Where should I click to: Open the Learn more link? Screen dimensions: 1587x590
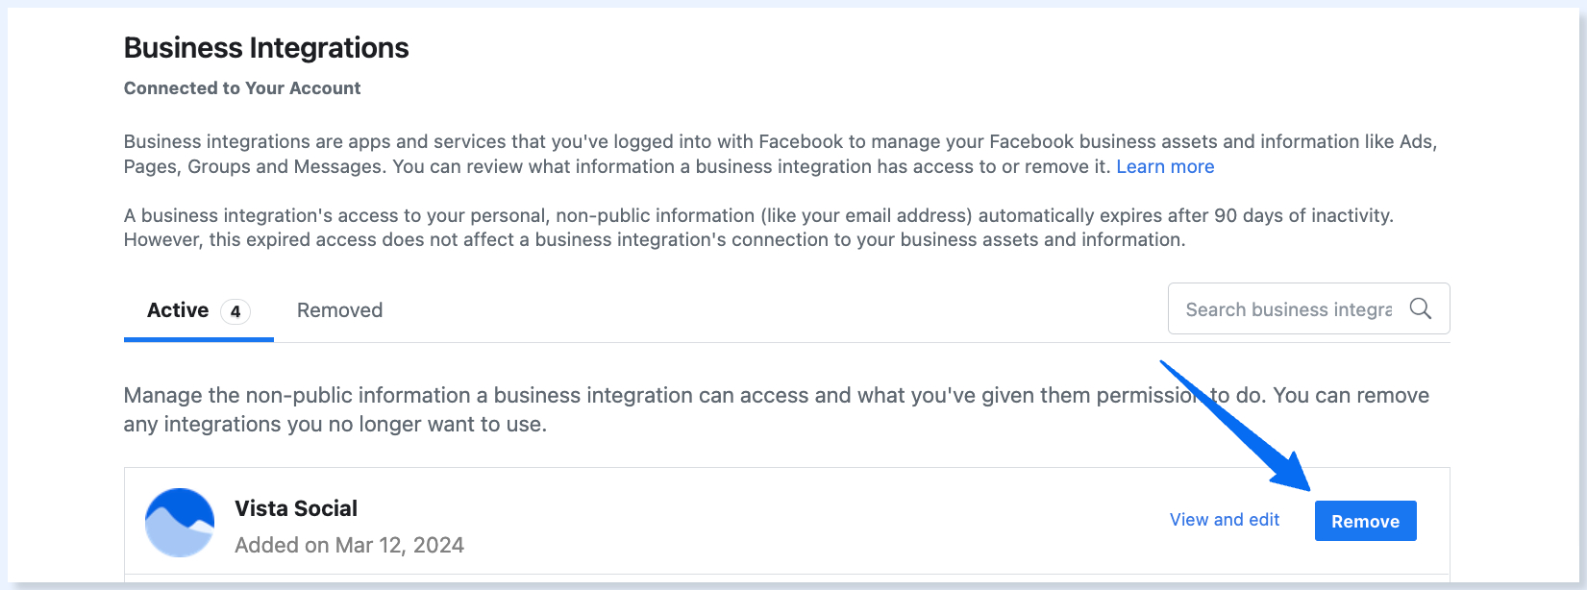pyautogui.click(x=1165, y=166)
